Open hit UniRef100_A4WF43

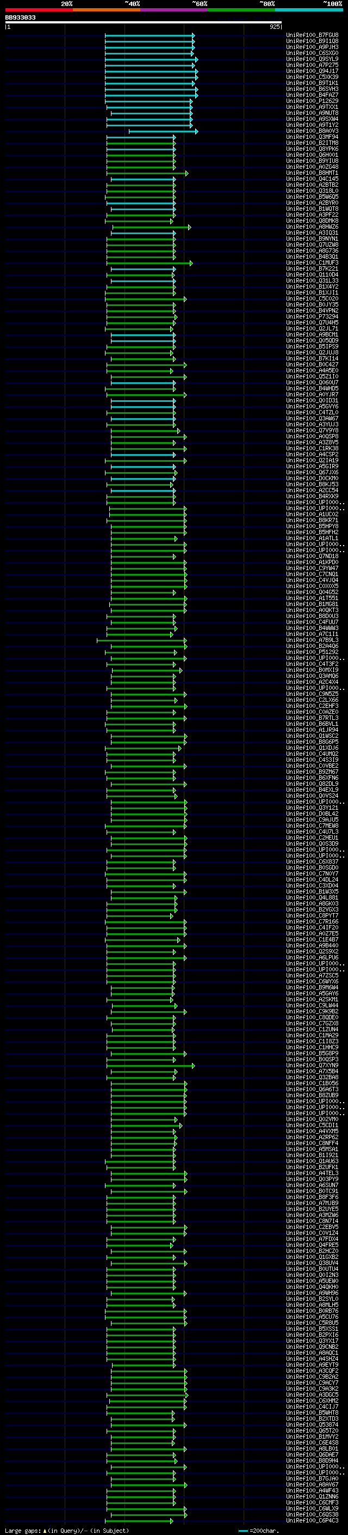point(312,1490)
